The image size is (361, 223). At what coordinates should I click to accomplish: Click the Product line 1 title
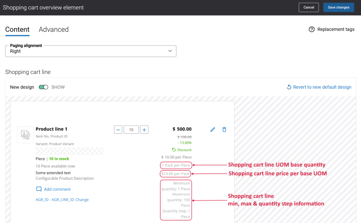coord(51,129)
